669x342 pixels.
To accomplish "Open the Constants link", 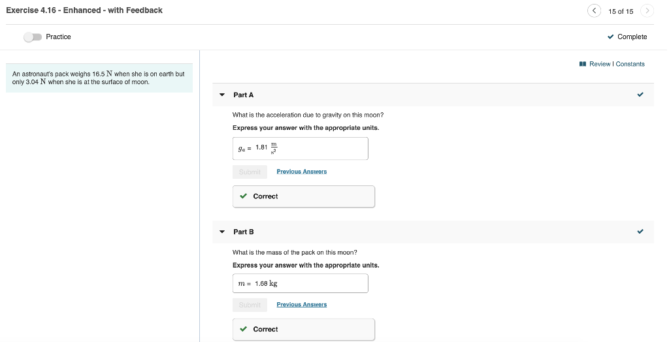I will 630,64.
